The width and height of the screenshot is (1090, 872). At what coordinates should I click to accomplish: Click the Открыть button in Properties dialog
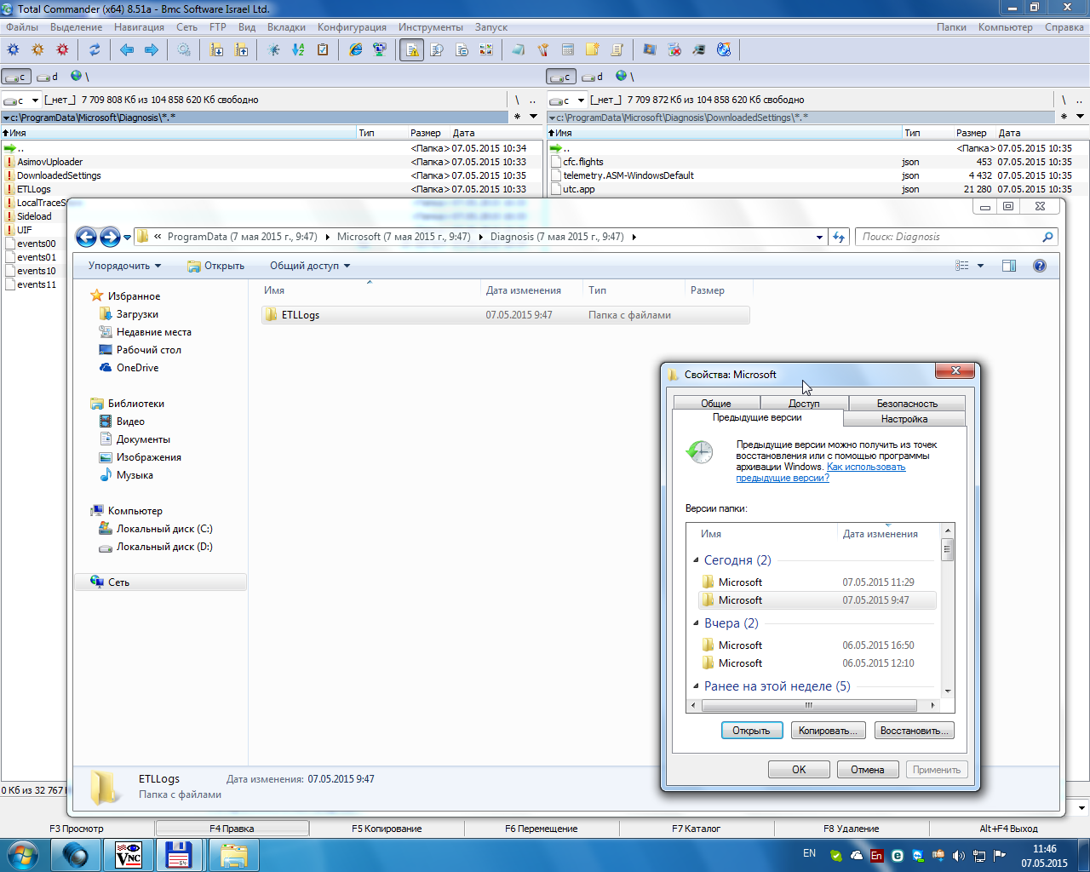pos(751,731)
